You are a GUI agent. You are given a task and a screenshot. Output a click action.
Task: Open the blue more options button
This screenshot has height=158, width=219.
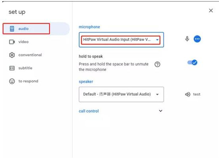197,39
